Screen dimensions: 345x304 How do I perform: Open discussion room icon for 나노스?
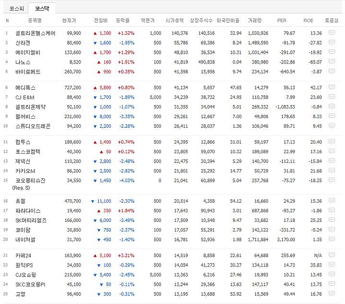pyautogui.click(x=332, y=62)
